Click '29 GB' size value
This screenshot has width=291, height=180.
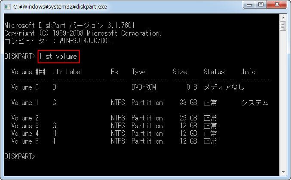[x=188, y=118]
